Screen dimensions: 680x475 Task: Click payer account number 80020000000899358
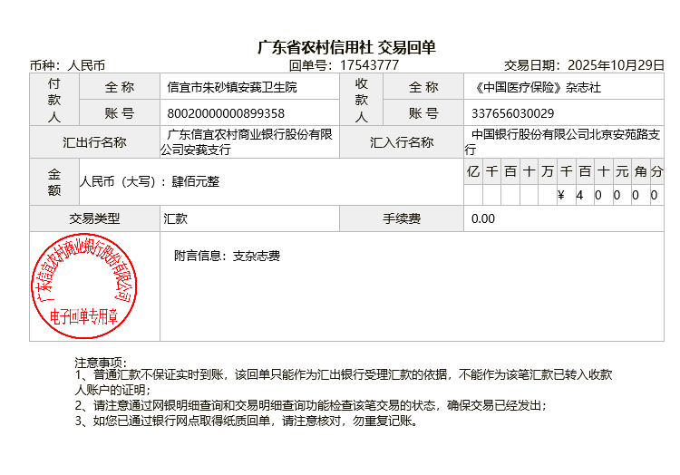click(x=226, y=113)
